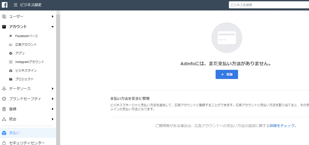Screen dimensions: 309x145
Task: Click the Instagram camera icon
Action: [x=11, y=62]
